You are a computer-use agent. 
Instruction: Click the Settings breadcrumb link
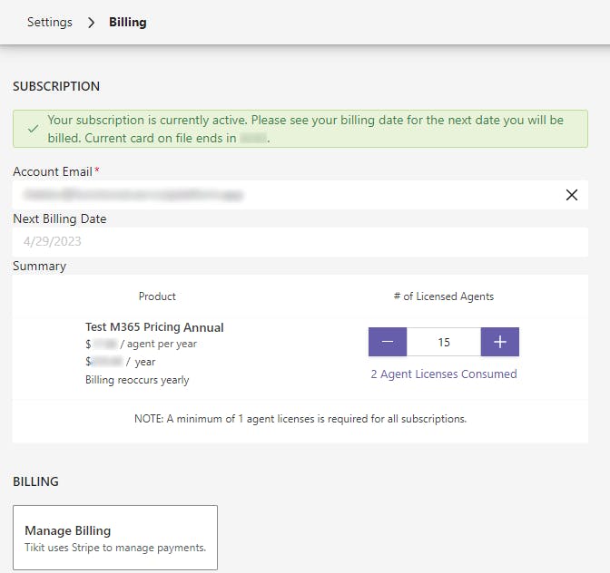pos(50,22)
